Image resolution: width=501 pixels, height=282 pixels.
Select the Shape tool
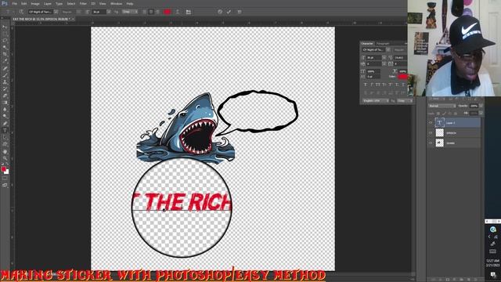5,144
